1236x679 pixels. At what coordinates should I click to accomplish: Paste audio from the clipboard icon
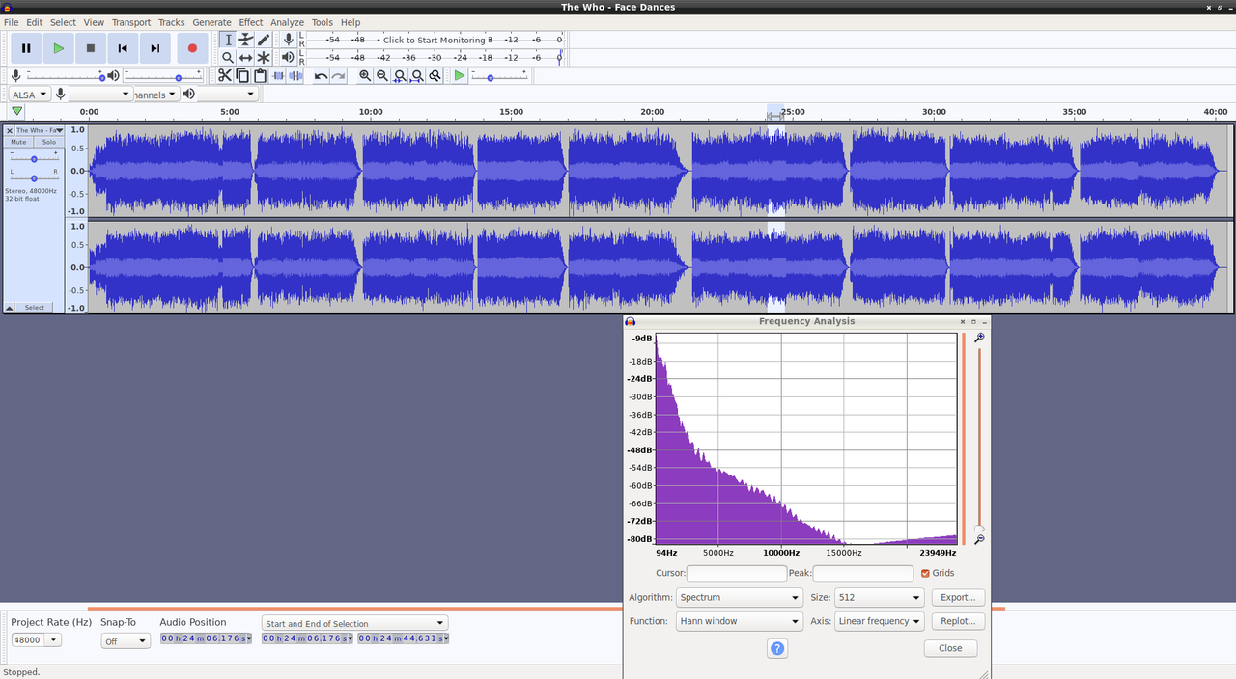(260, 76)
